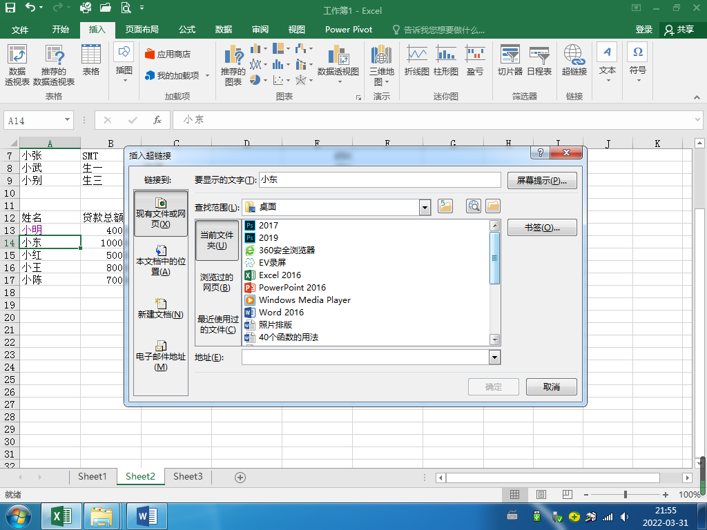Click the Windows Start button

pyautogui.click(x=19, y=516)
